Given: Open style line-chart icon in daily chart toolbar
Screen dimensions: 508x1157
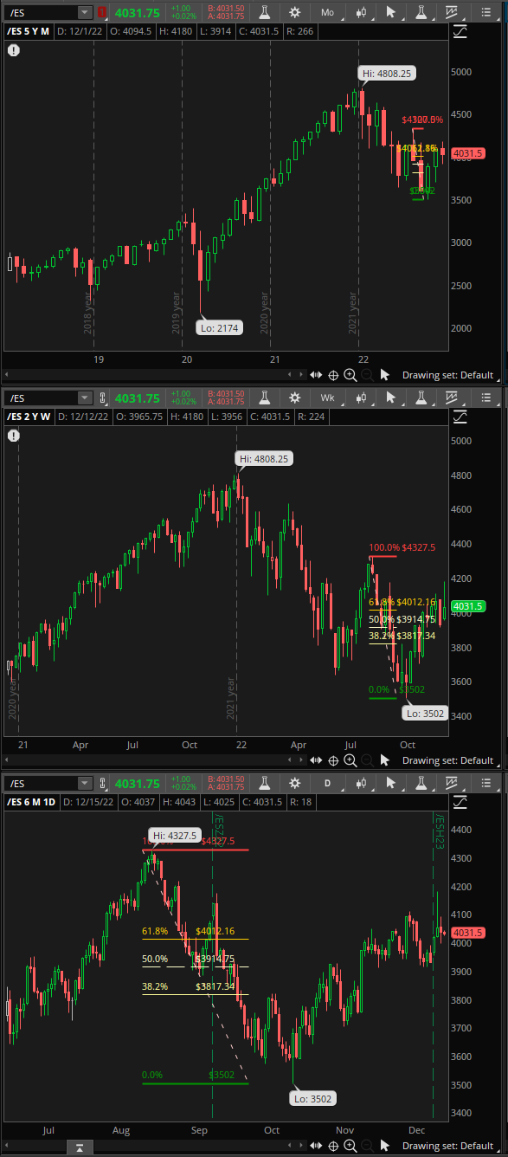Looking at the screenshot, I should point(452,783).
